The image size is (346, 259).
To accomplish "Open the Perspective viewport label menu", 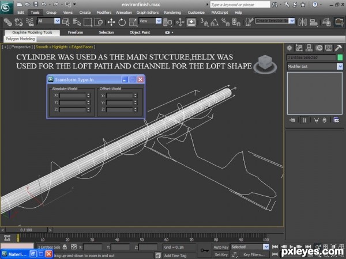I will pos(21,47).
